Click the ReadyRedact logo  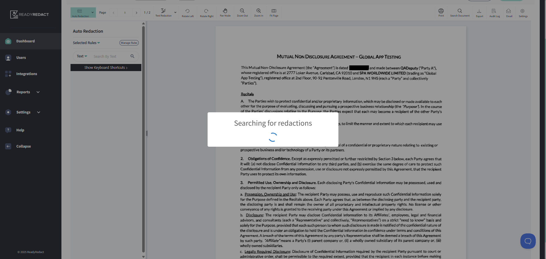[30, 14]
